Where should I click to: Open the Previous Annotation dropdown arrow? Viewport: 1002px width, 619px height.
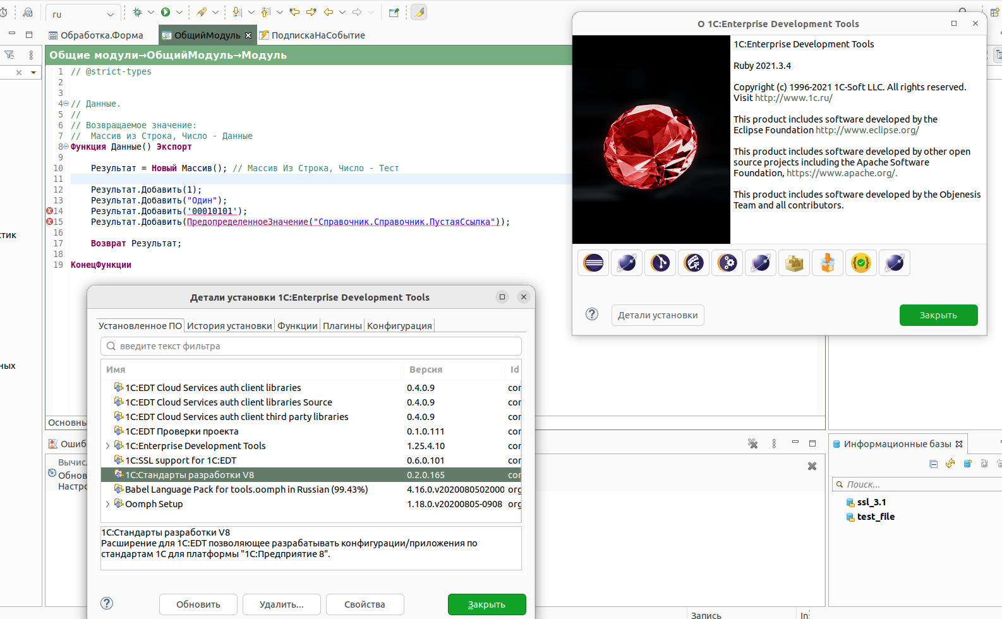click(x=279, y=12)
